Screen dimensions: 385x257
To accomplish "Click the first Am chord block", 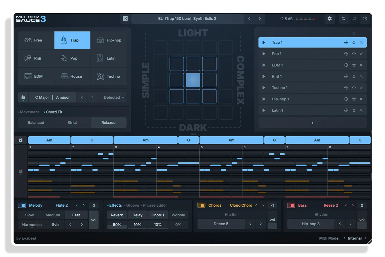I will (x=49, y=140).
